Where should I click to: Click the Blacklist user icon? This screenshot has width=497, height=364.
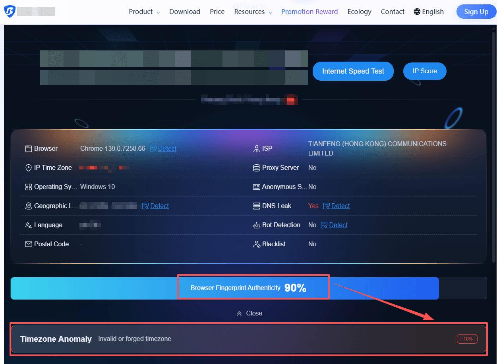(x=256, y=244)
